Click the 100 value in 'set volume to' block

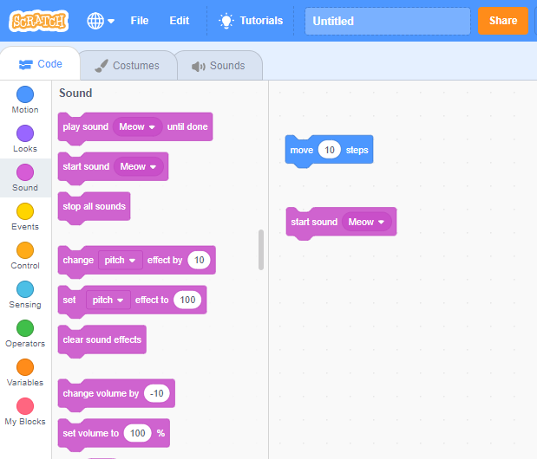click(137, 433)
